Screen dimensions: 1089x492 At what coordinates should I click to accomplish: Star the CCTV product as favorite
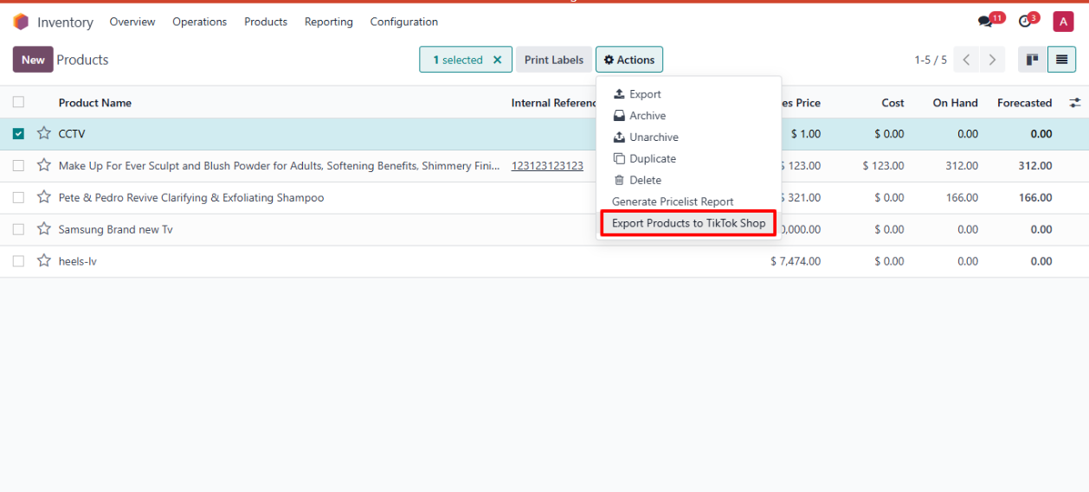click(44, 134)
